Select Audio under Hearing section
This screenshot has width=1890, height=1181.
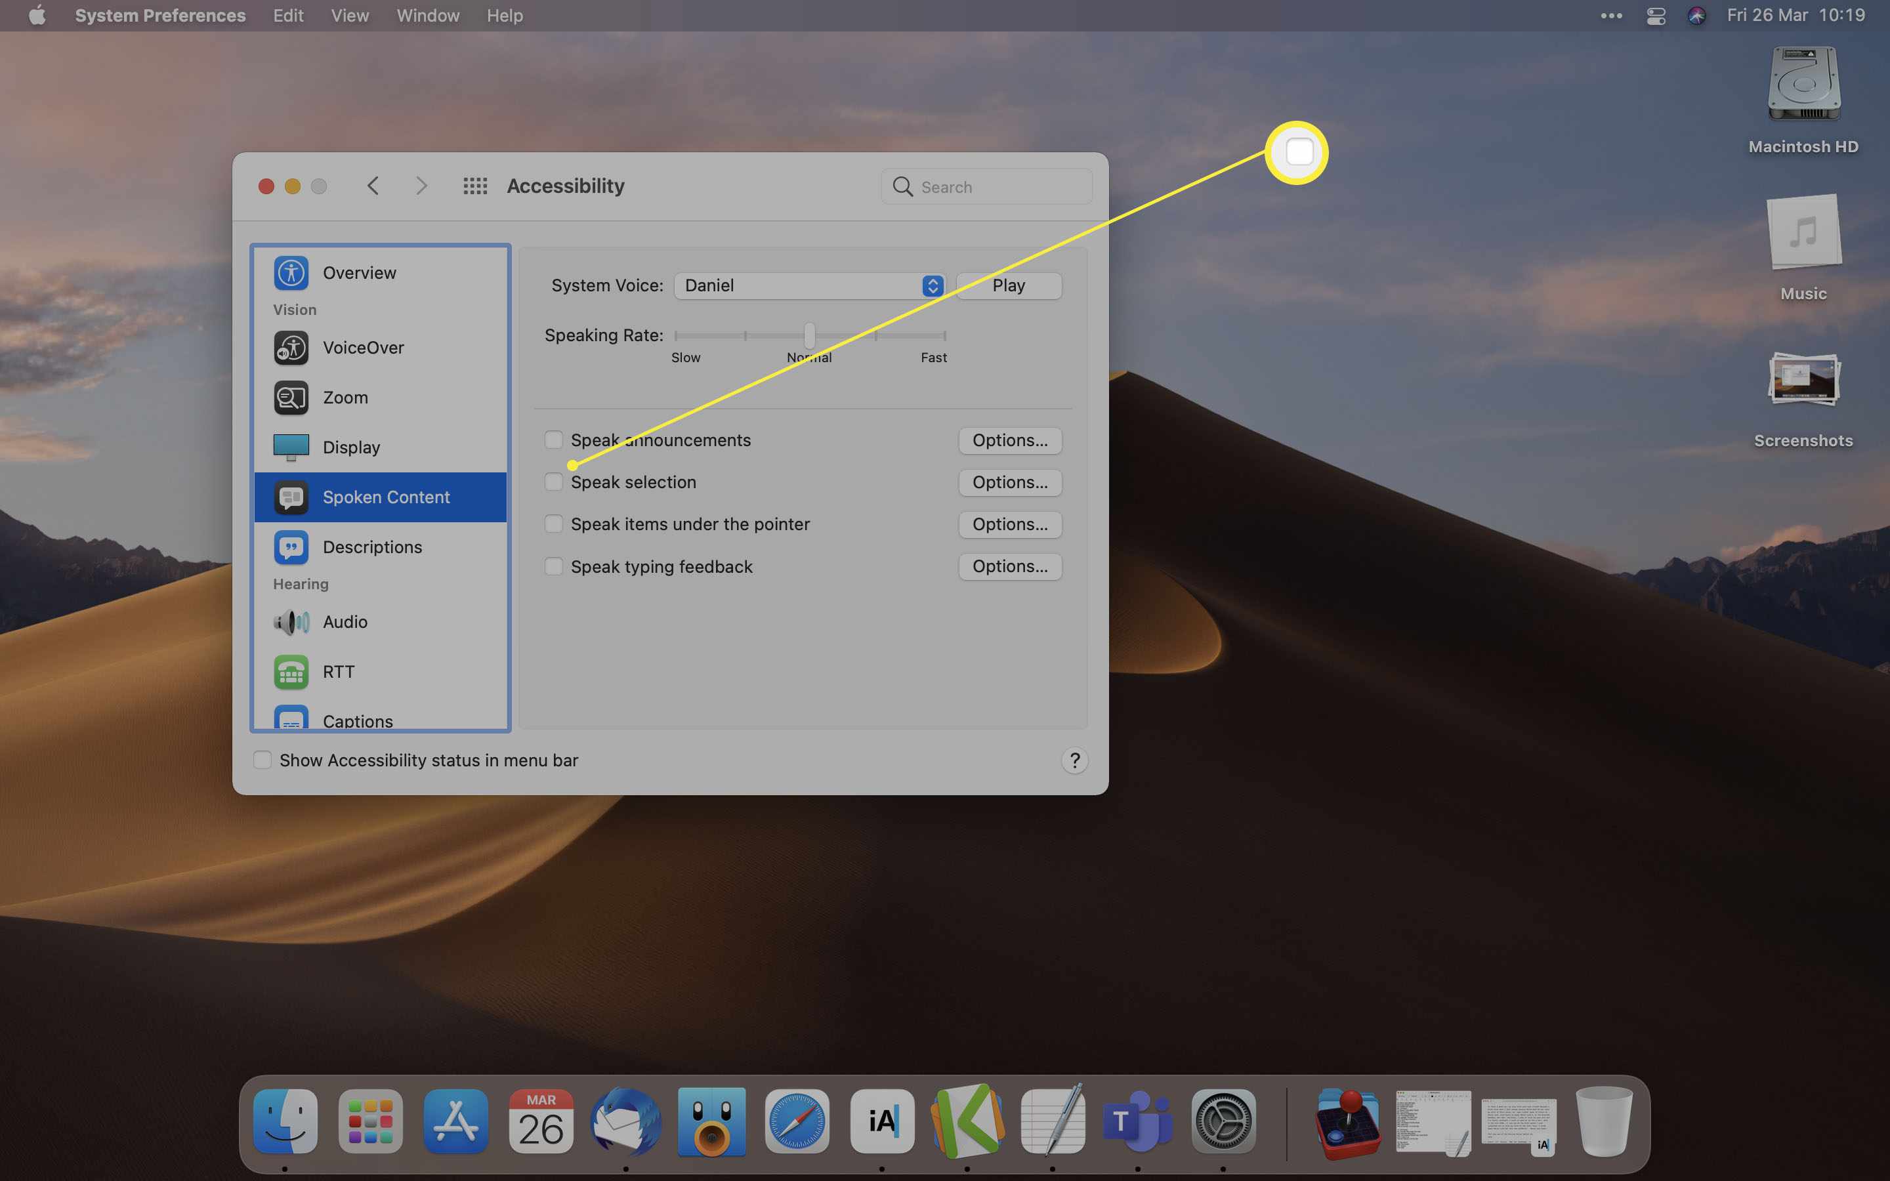click(x=345, y=622)
